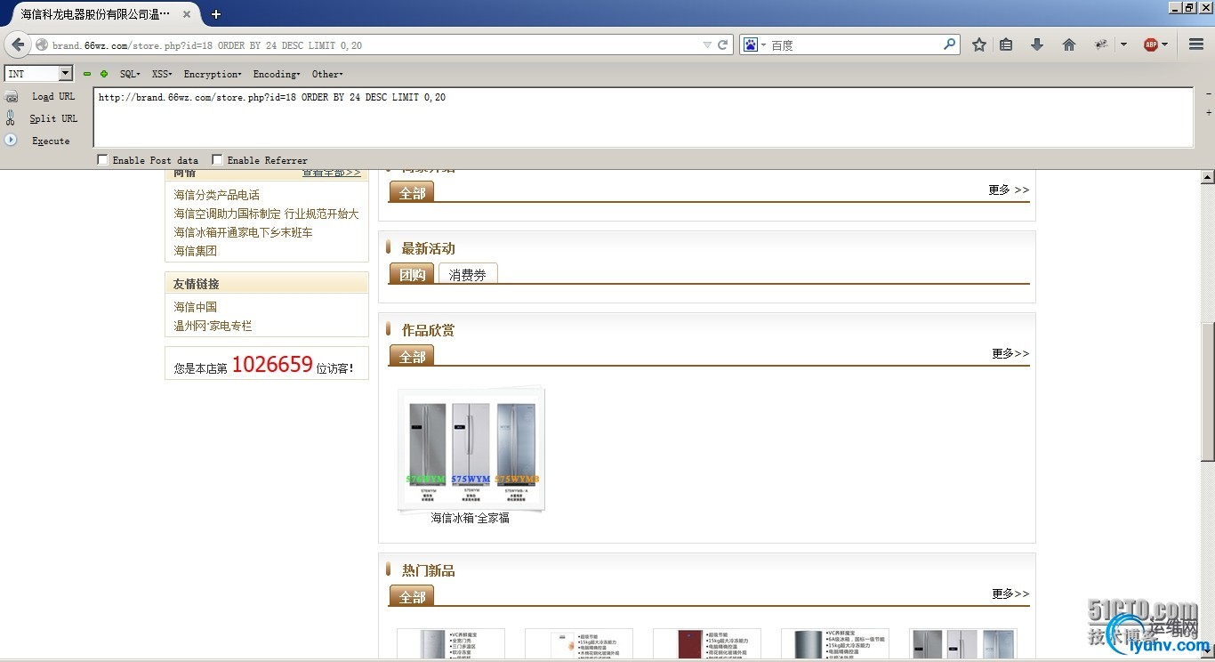
Task: Open the Firefox hamburger menu
Action: (x=1196, y=44)
